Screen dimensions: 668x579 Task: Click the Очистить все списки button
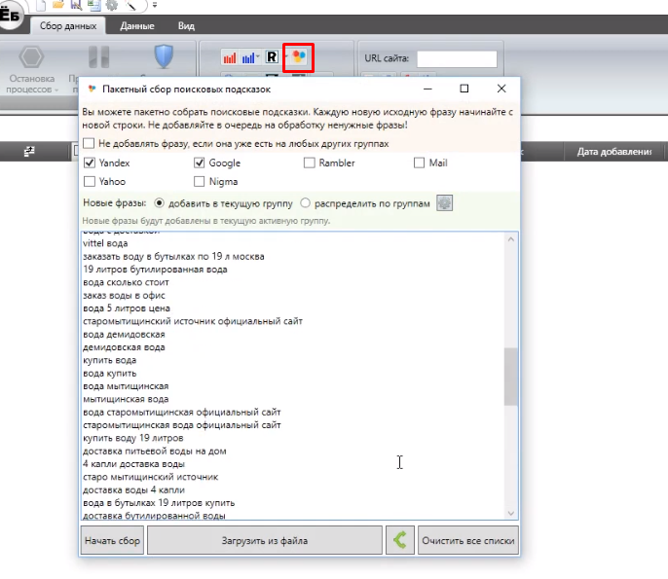468,541
